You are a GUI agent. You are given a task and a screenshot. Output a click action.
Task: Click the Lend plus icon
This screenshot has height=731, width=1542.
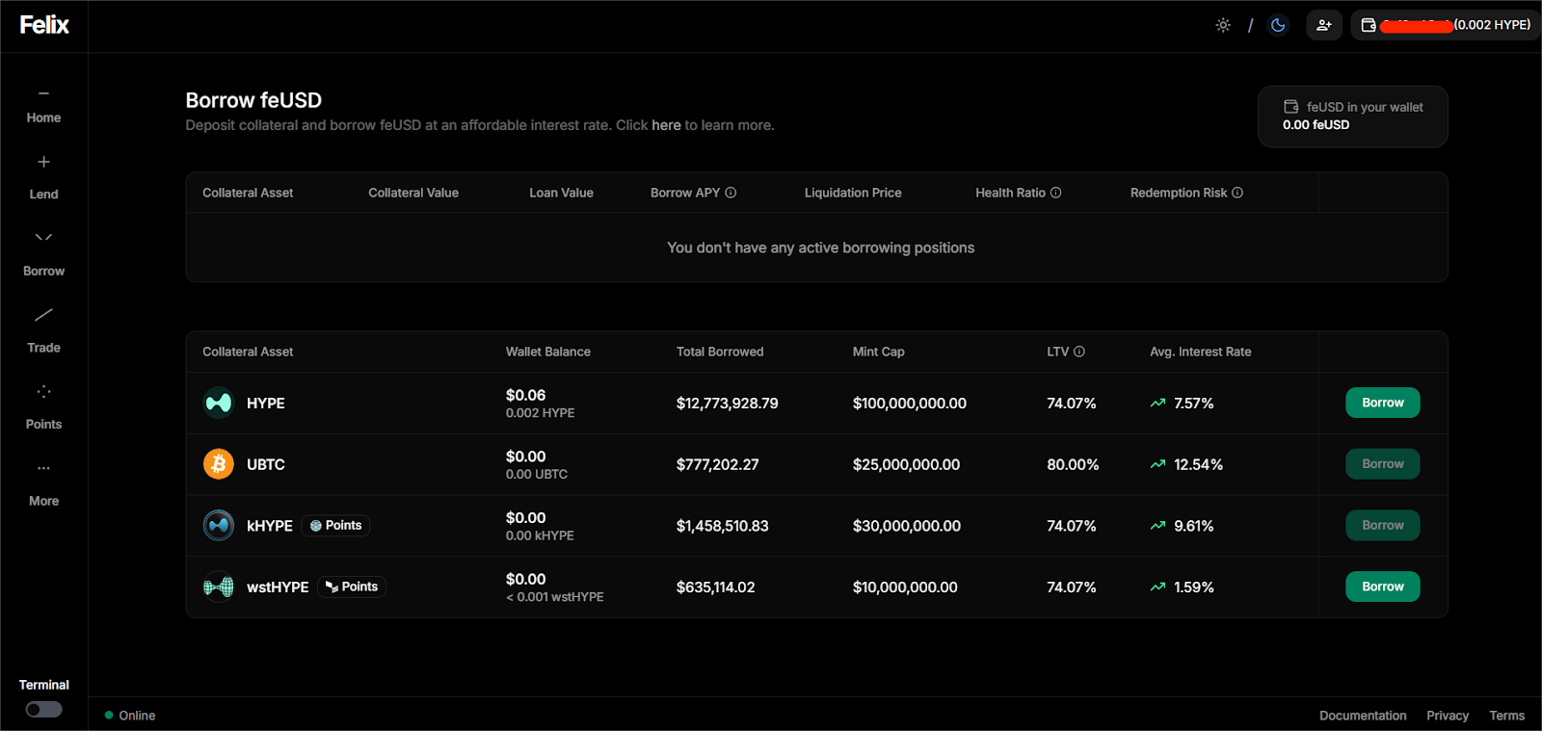[x=43, y=162]
